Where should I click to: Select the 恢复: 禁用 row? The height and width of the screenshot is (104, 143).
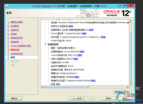pyautogui.click(x=55, y=84)
